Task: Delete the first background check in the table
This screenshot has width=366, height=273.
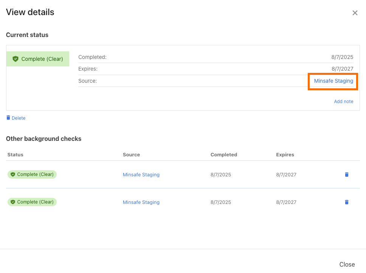Action: pos(346,174)
